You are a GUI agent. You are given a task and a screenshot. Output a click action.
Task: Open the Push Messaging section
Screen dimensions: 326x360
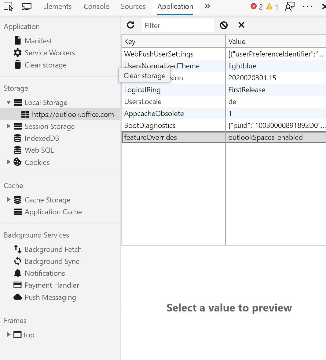(x=50, y=297)
